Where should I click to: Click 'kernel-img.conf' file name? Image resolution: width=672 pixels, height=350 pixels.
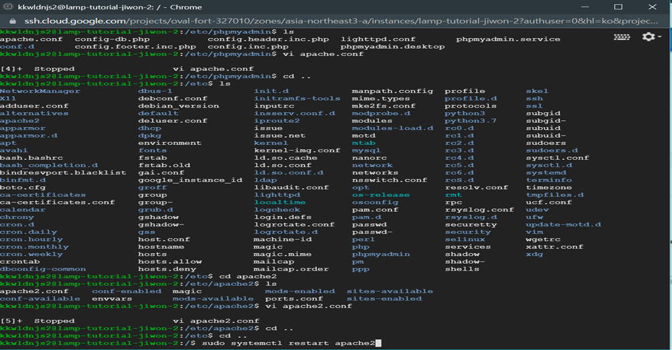[297, 150]
